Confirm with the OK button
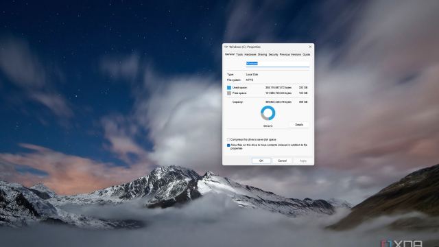 click(261, 161)
